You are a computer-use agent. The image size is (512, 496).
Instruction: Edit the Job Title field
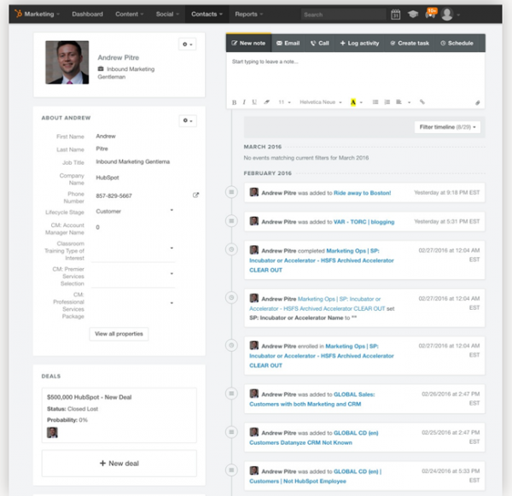[x=133, y=161]
